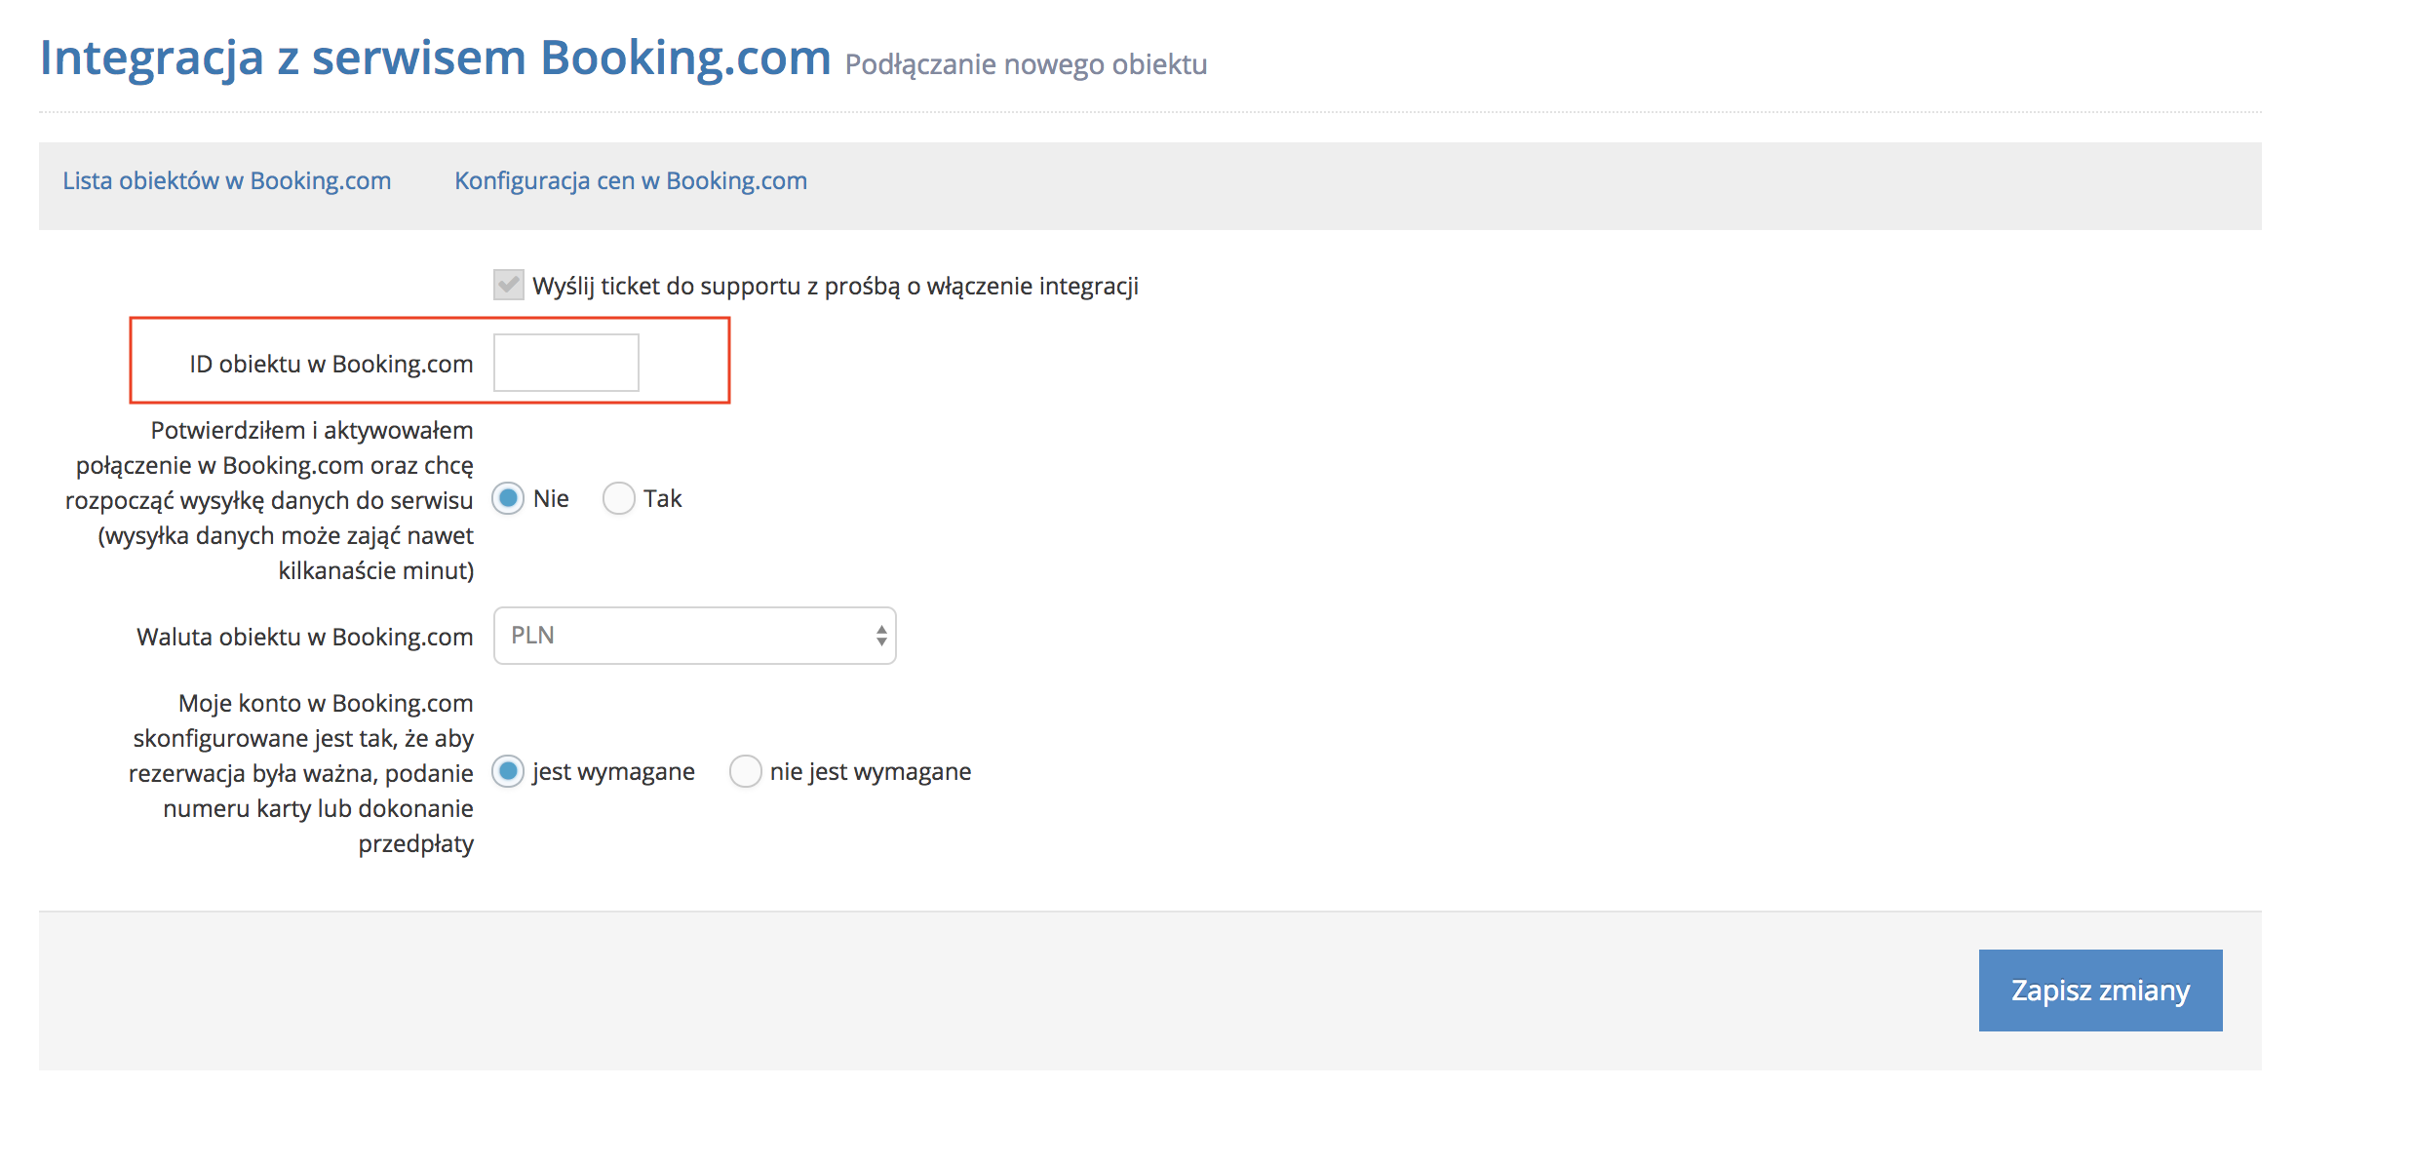The width and height of the screenshot is (2414, 1166).
Task: Select the jest wymagane radio option
Action: [508, 771]
